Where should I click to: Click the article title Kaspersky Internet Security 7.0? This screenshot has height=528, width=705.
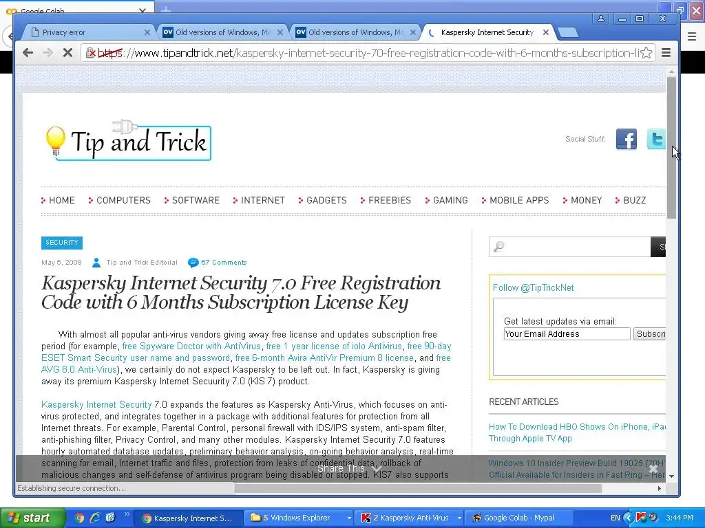241,292
